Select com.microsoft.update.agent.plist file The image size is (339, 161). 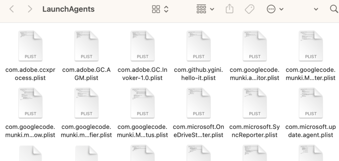[x=311, y=102]
